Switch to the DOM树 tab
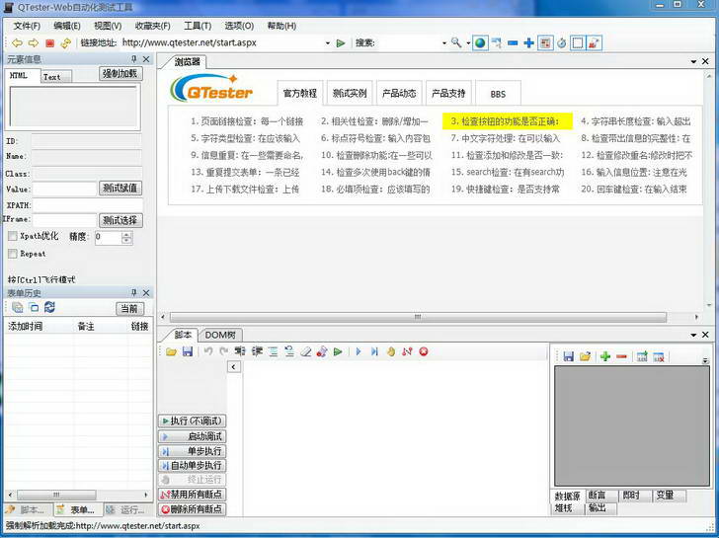The height and width of the screenshot is (538, 719). 220,335
